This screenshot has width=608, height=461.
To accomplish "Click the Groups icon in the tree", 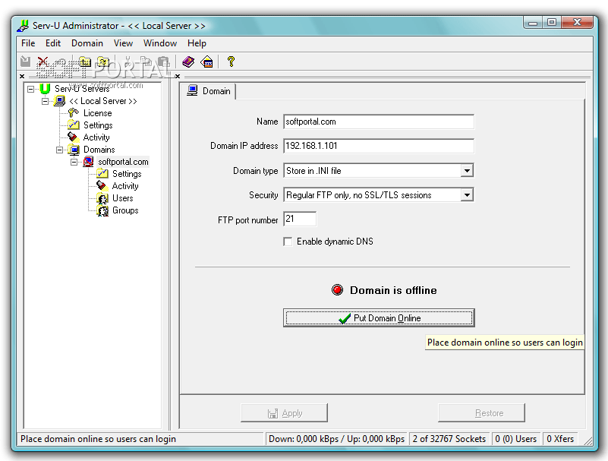I will point(102,210).
